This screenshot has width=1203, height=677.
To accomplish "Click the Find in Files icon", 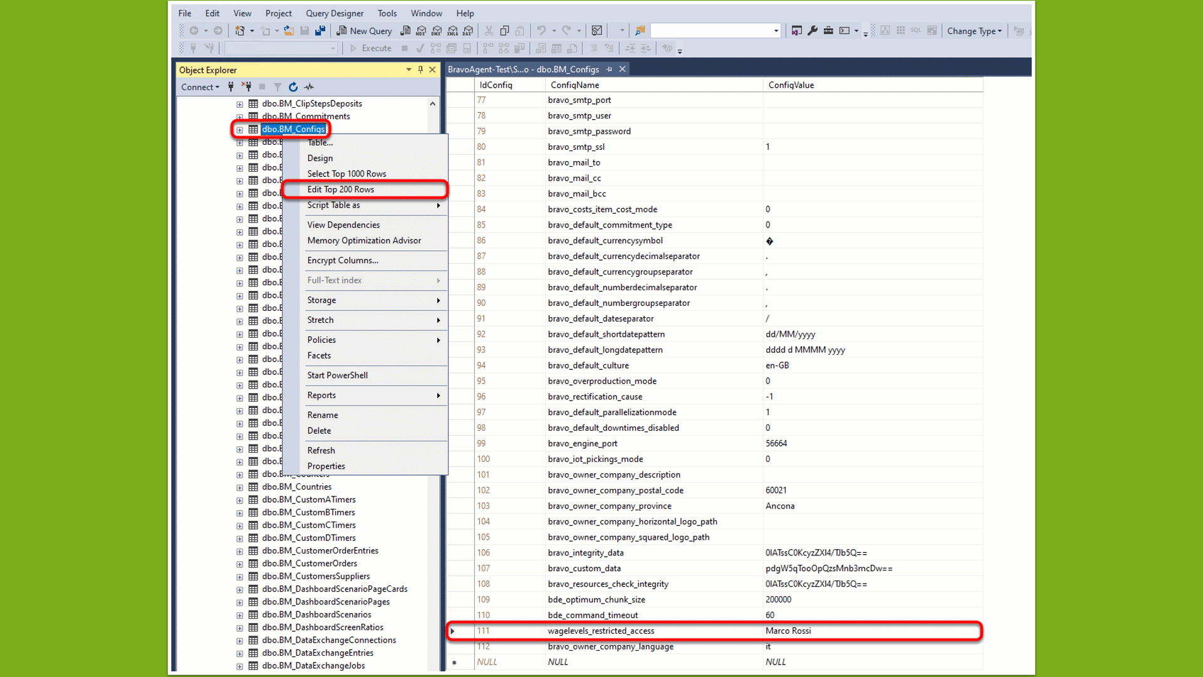I will coord(640,31).
